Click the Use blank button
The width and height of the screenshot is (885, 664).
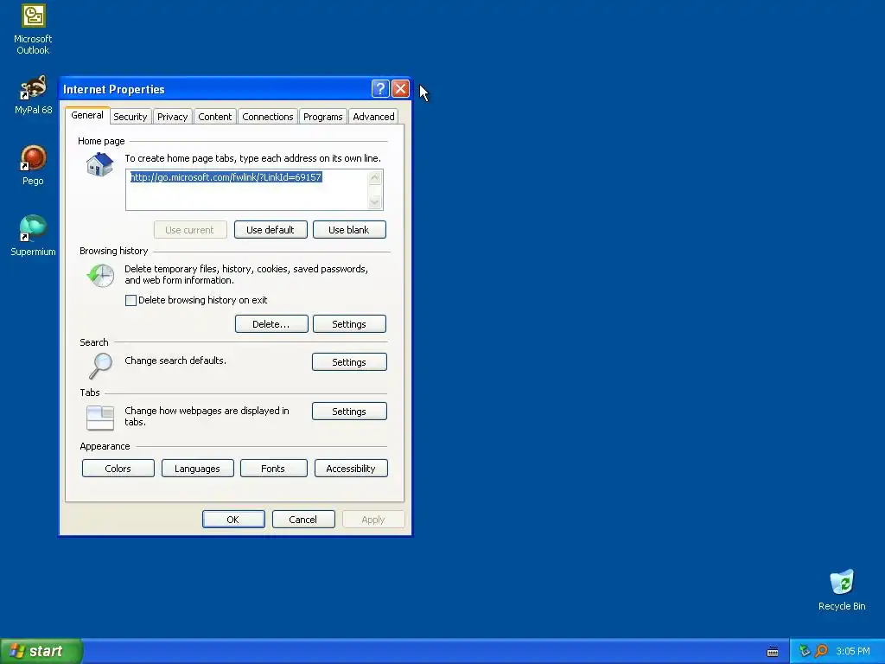[349, 230]
